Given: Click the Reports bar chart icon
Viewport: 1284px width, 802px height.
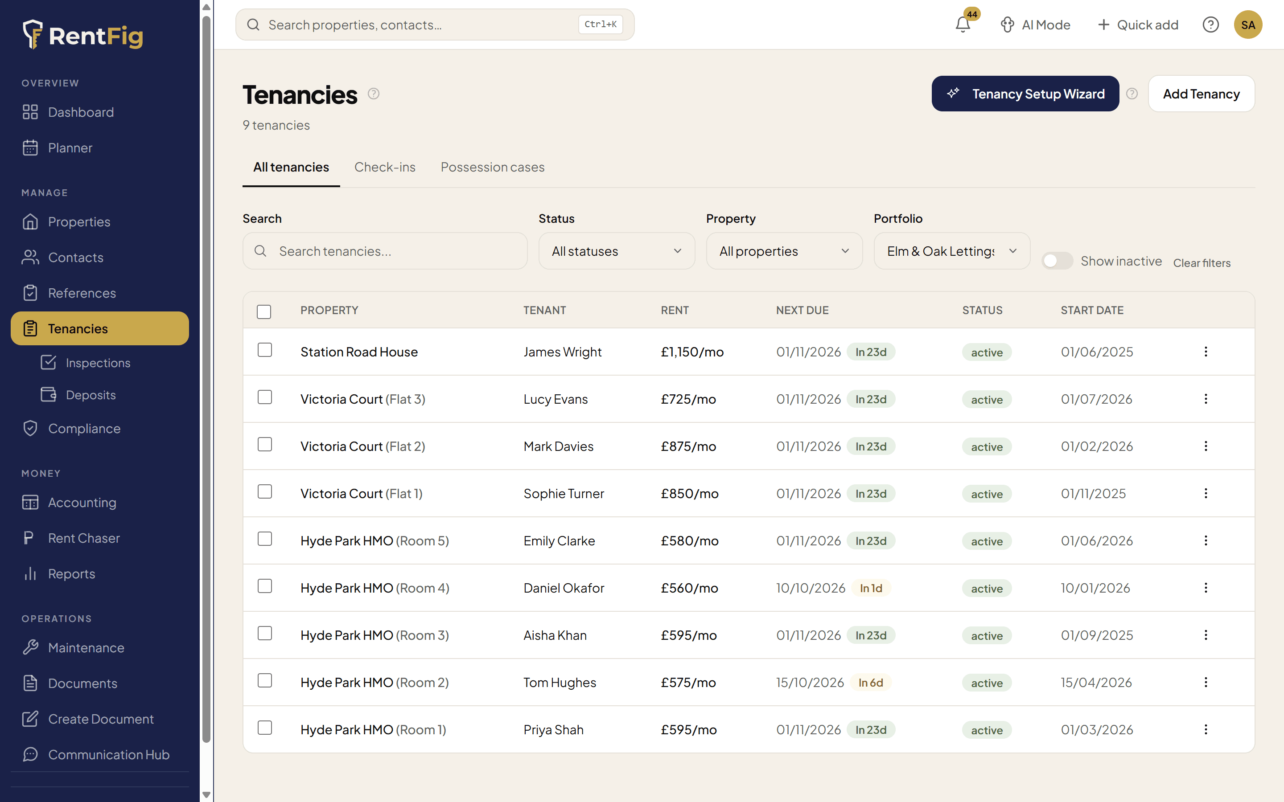Looking at the screenshot, I should (30, 573).
